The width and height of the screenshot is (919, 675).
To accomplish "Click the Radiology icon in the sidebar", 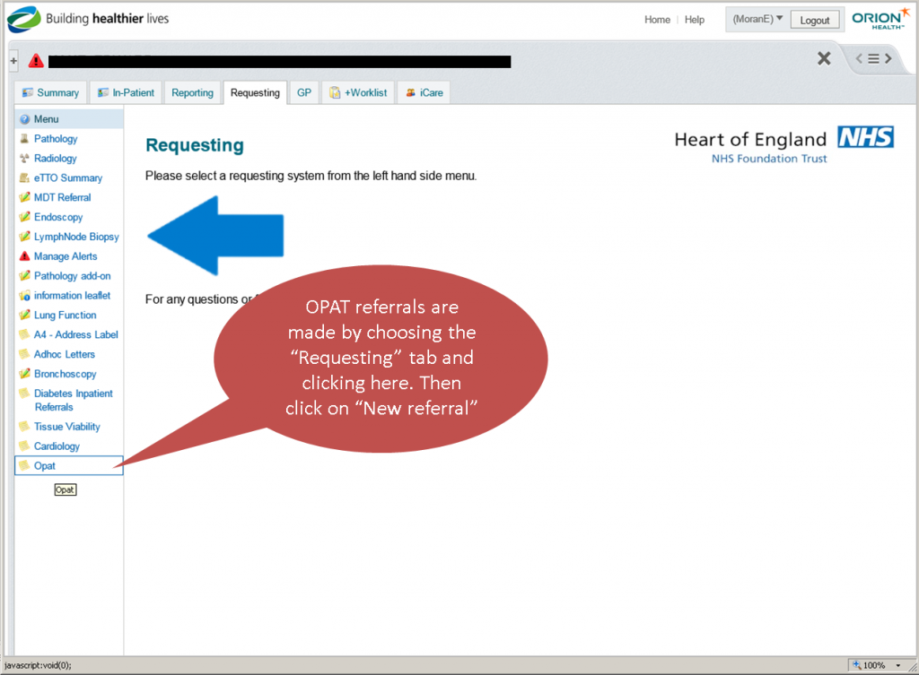I will [25, 159].
